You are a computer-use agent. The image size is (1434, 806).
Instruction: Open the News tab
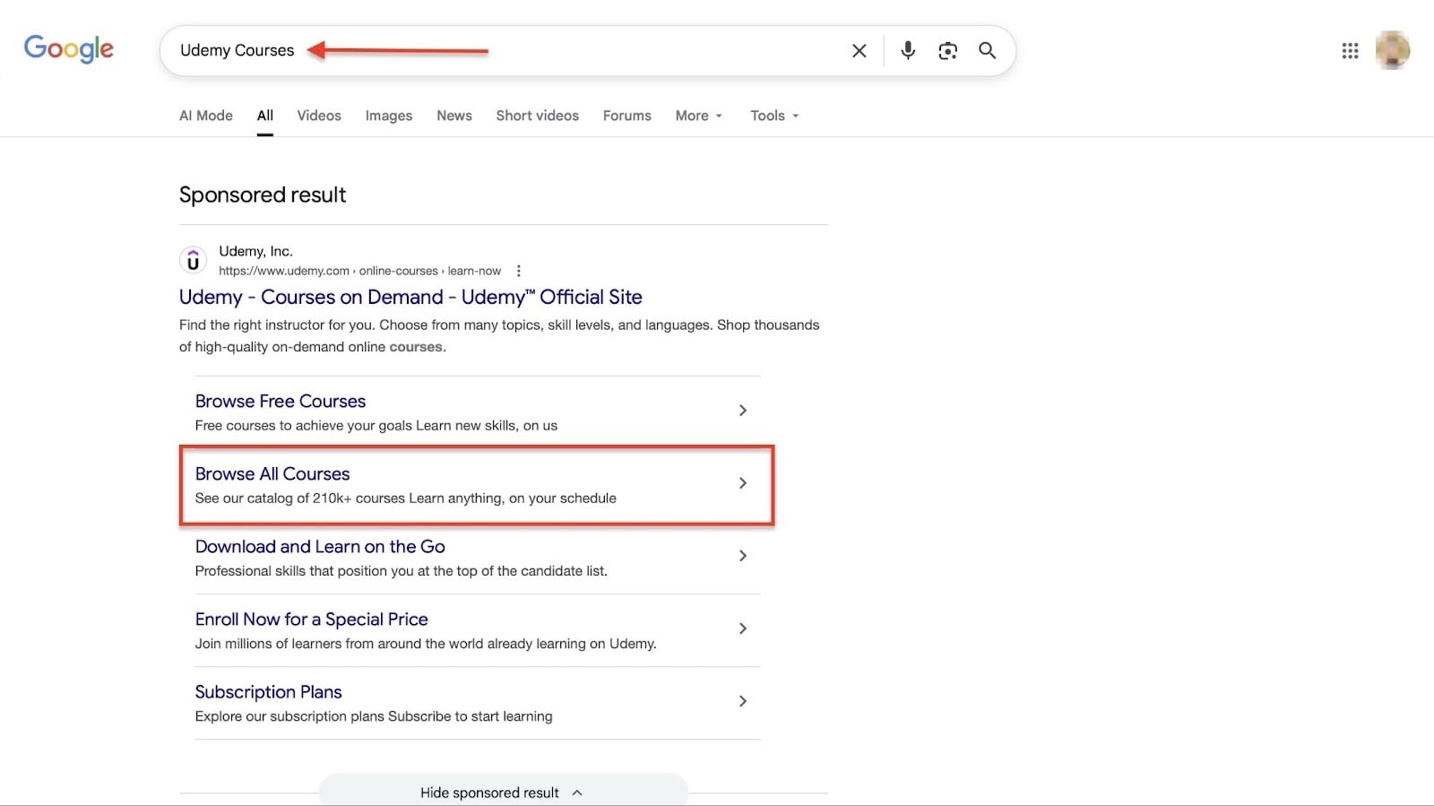tap(454, 116)
